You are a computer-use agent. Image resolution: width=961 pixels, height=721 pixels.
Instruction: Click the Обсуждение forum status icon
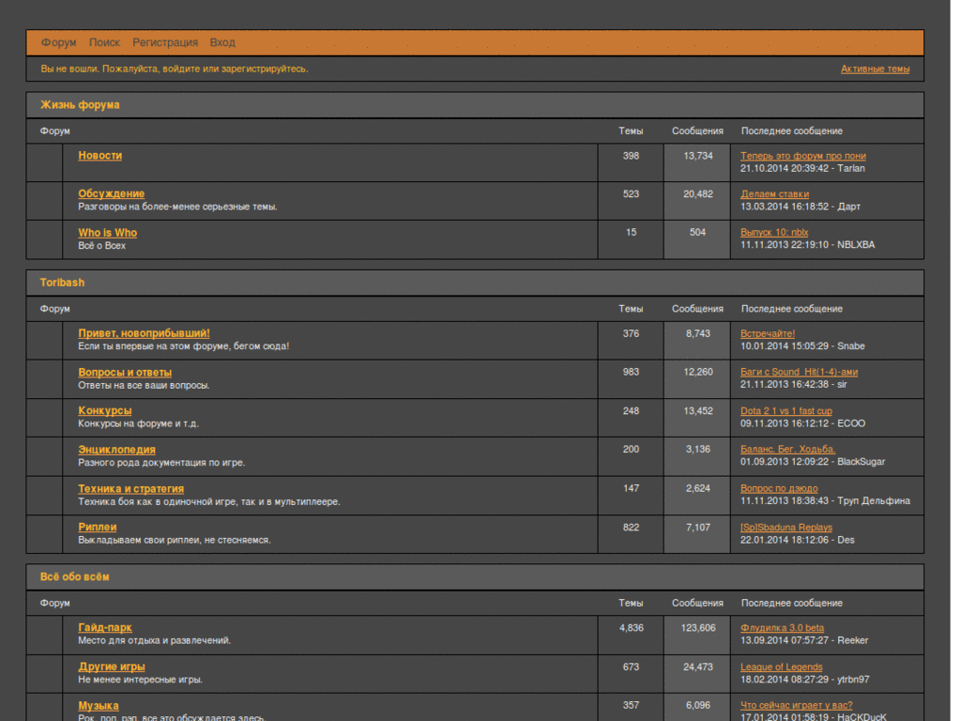pos(45,200)
